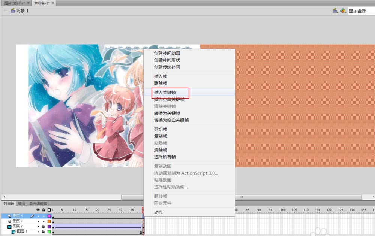
Task: Click the mask icon of 图层 2
Action: [x=9, y=226]
